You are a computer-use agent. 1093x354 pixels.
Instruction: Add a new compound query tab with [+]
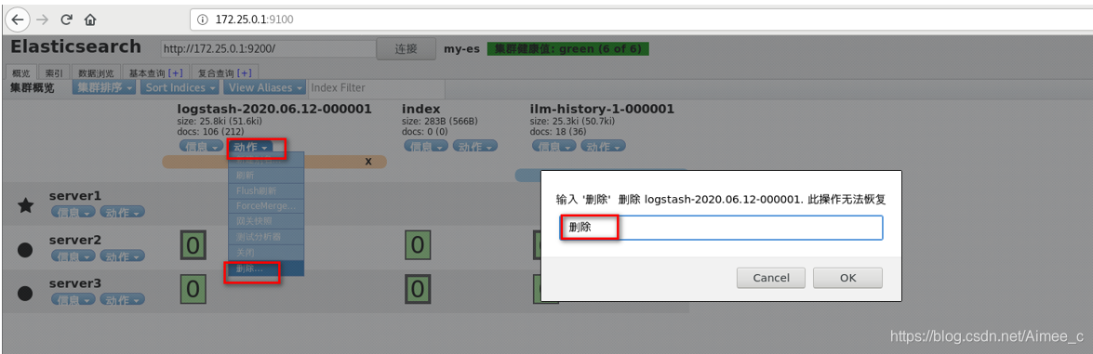tap(245, 72)
